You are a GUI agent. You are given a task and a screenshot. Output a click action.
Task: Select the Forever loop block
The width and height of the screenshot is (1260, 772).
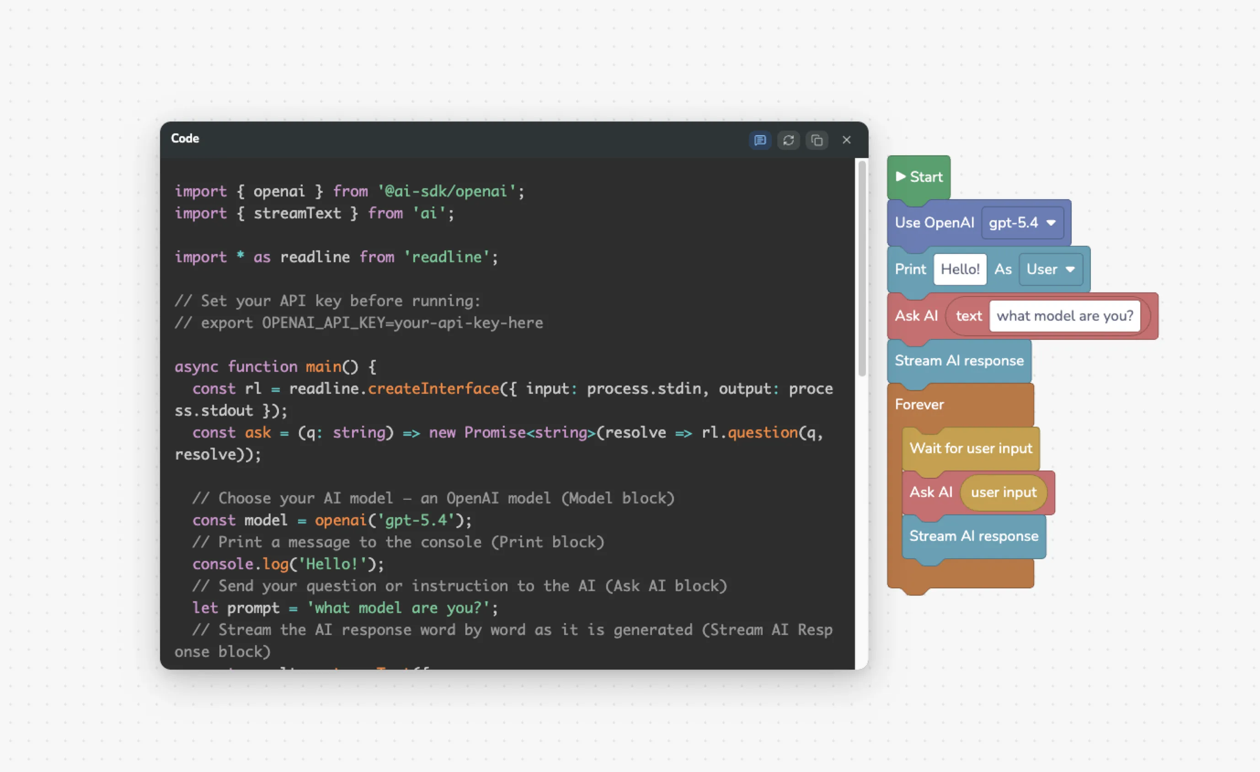coord(919,404)
